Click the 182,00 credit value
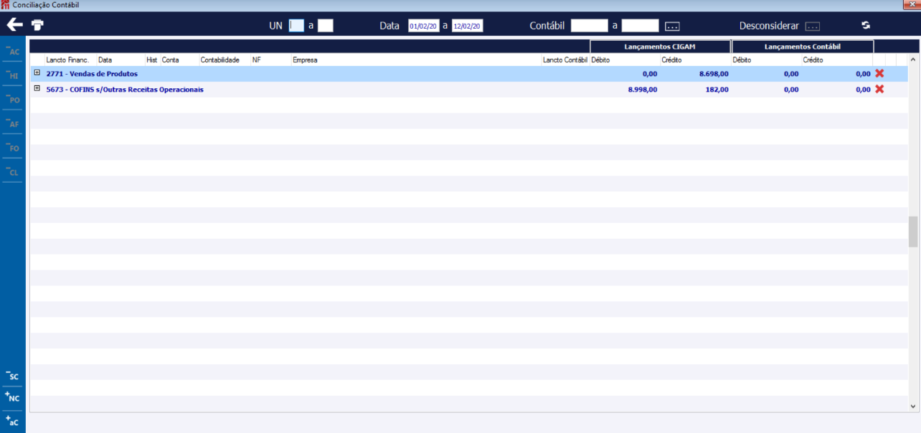This screenshot has height=433, width=921. 717,90
